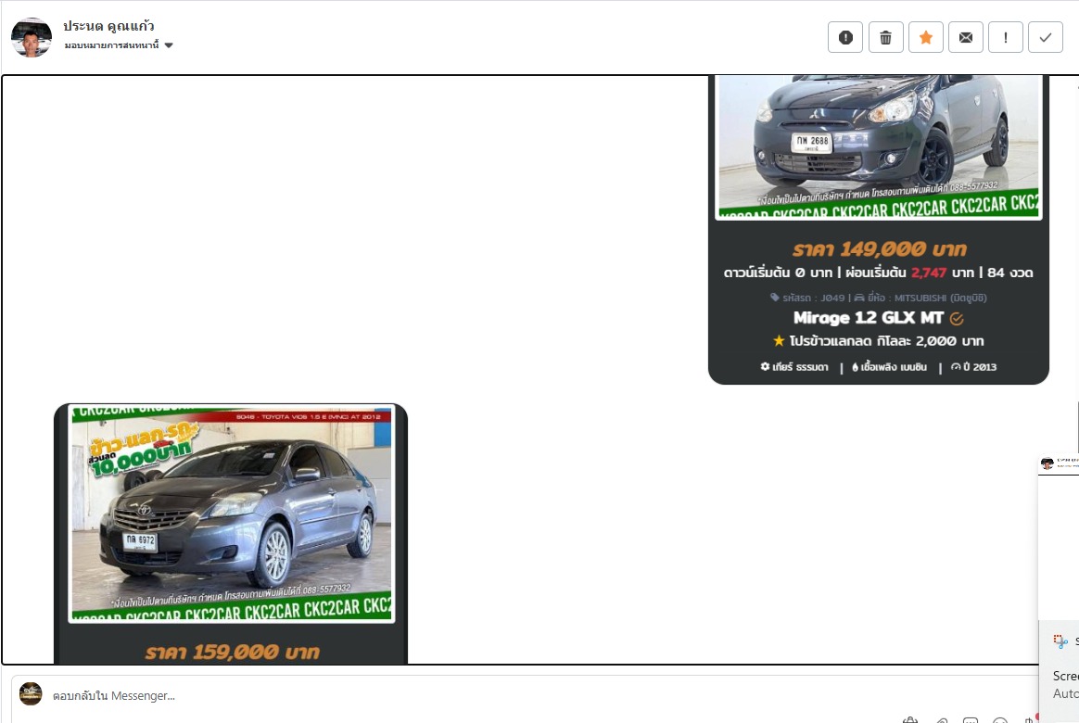
Task: Open Mitsubishi Mirage car photo
Action: 879,146
